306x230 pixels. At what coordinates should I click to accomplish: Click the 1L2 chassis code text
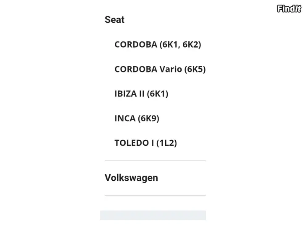166,143
